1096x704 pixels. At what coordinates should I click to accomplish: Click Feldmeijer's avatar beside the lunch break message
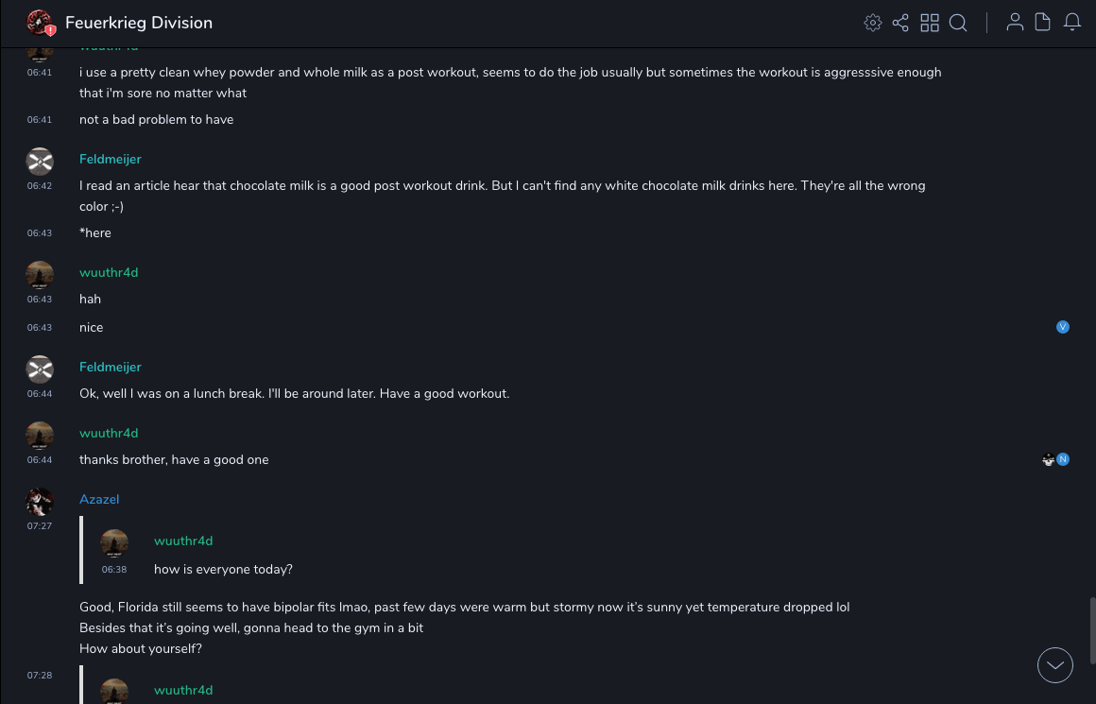point(40,369)
